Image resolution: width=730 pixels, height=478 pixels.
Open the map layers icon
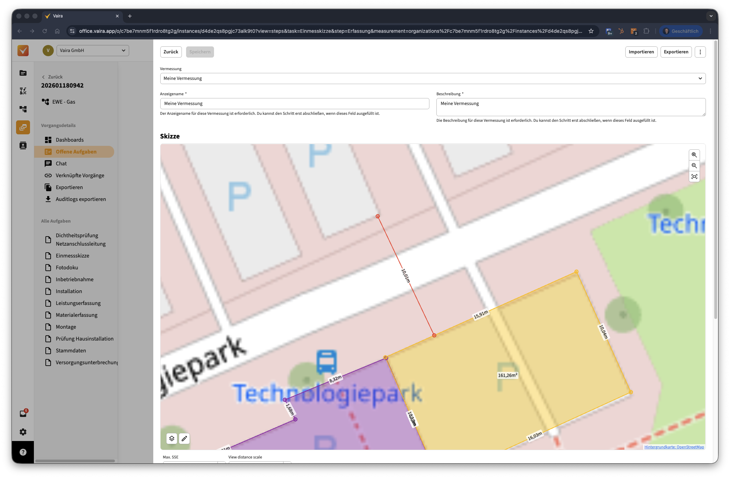(x=172, y=439)
